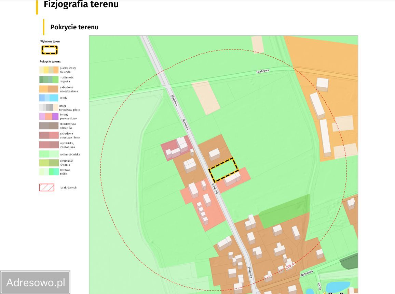Collapse the 'Wybrany teren' legend section
The image size is (395, 294).
tap(50, 41)
